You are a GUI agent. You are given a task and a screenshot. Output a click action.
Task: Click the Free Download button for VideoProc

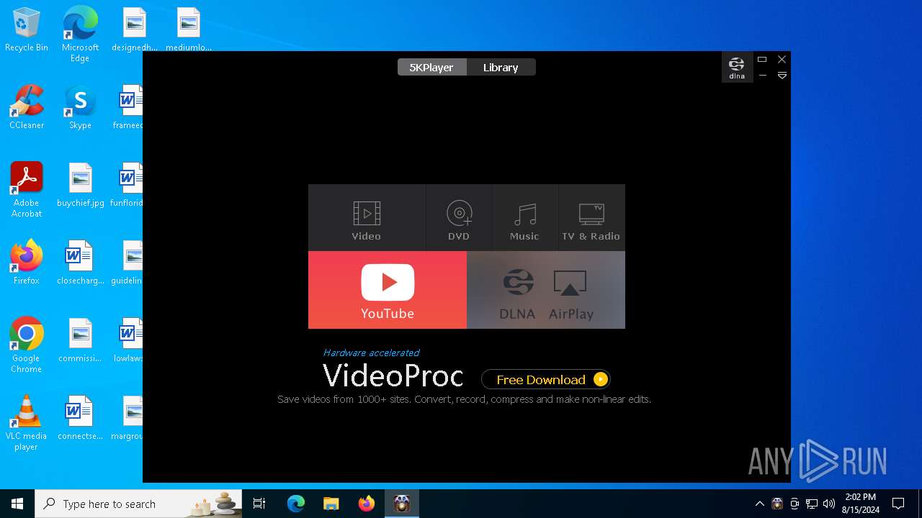(546, 379)
